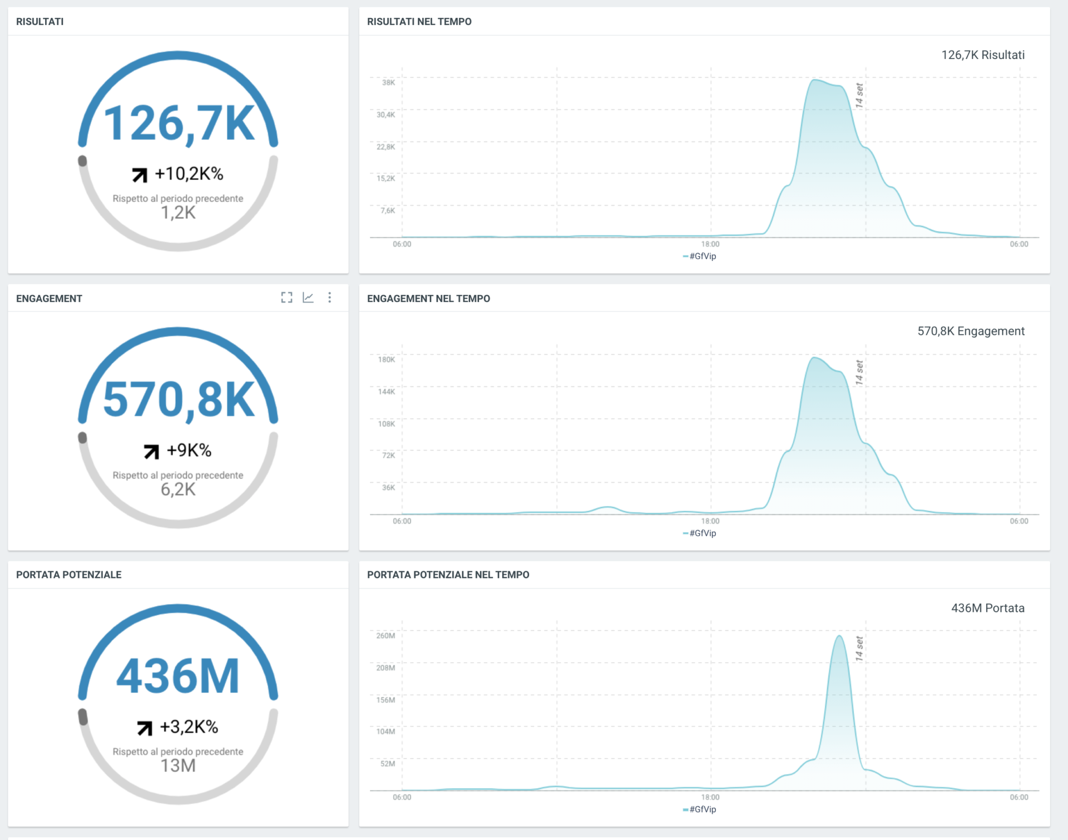Image resolution: width=1068 pixels, height=840 pixels.
Task: Open the Engagement widget options menu
Action: coord(330,298)
